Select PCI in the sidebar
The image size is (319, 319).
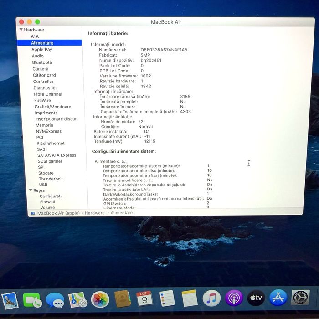click(40, 137)
